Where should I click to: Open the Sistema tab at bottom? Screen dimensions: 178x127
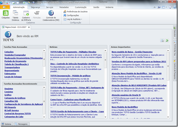7,124
